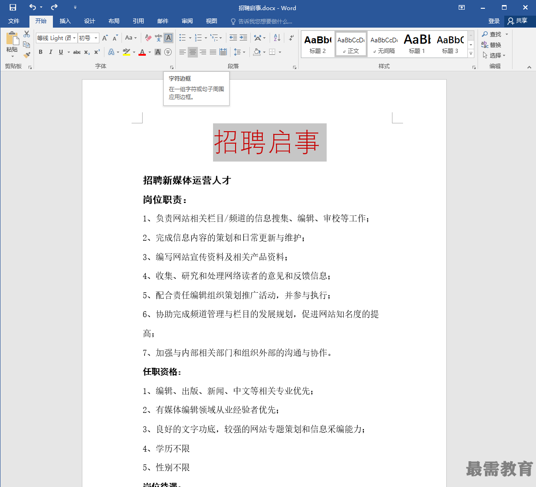Screen dimensions: 536x487
Task: Click the red font color button
Action: pyautogui.click(x=142, y=52)
